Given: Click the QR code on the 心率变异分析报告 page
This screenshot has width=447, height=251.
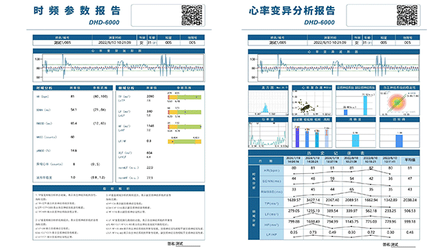Looking at the screenshot, I should (x=407, y=15).
